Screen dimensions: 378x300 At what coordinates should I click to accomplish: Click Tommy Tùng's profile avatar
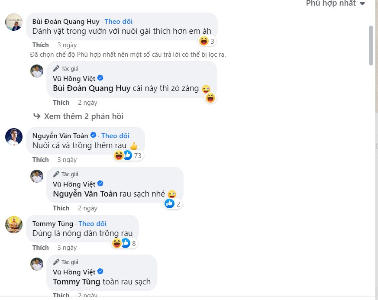pos(14,225)
